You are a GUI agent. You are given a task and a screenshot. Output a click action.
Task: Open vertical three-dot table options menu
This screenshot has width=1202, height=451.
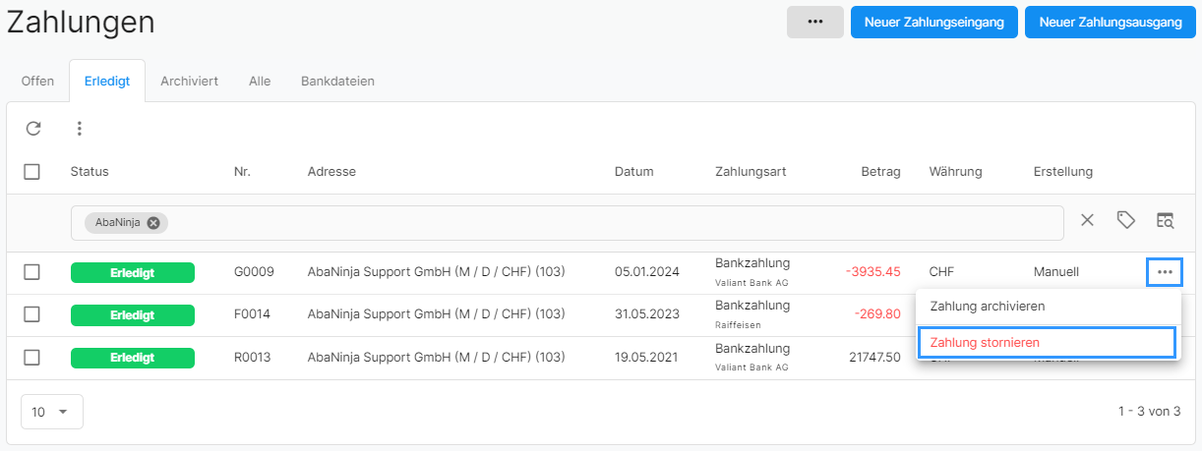80,128
